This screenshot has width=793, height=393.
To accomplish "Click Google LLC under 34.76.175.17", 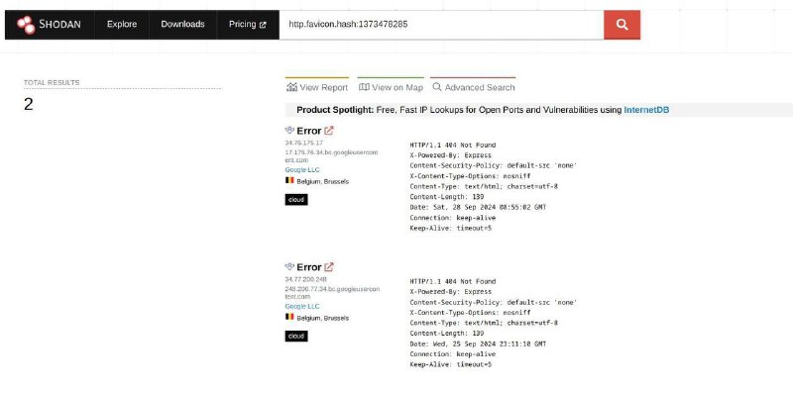I will (x=302, y=170).
